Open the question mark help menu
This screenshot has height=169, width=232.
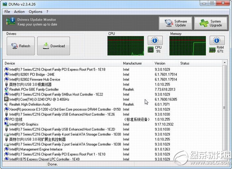(x=47, y=12)
